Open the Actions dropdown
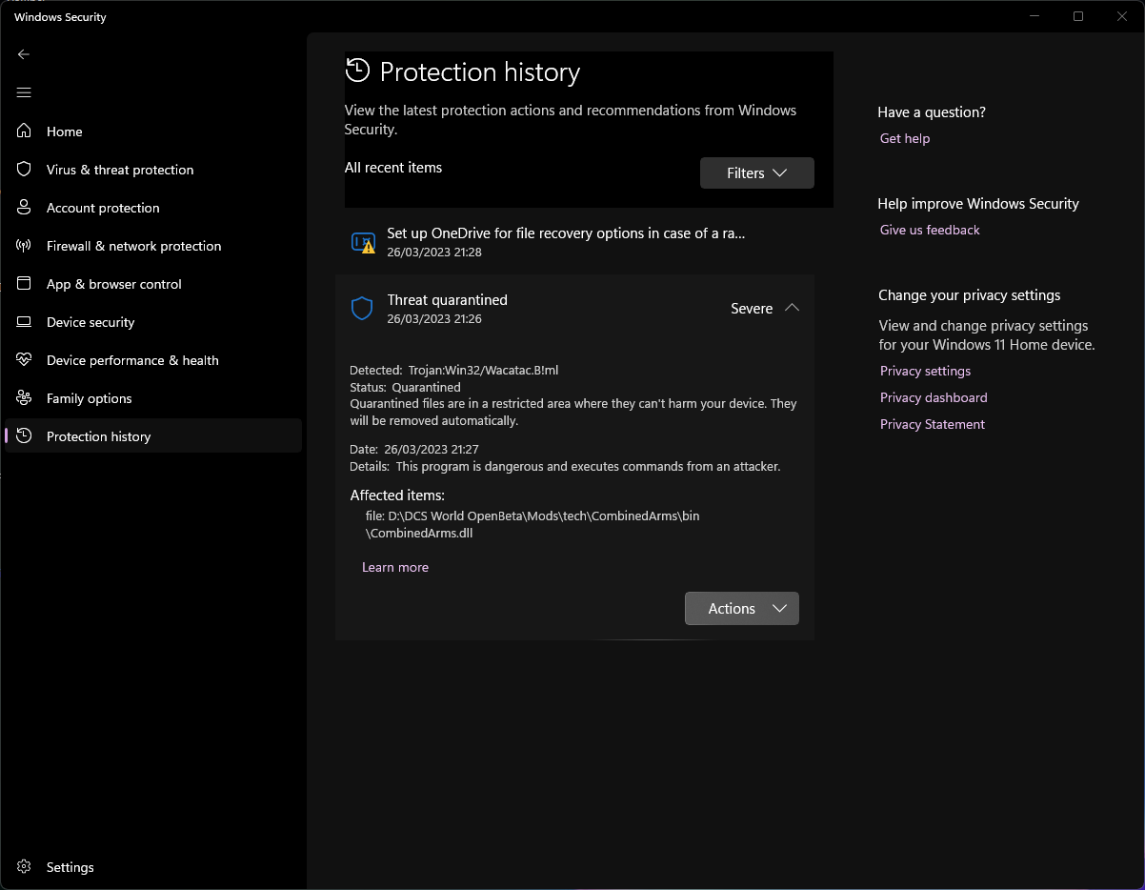Viewport: 1145px width, 890px height. [742, 608]
